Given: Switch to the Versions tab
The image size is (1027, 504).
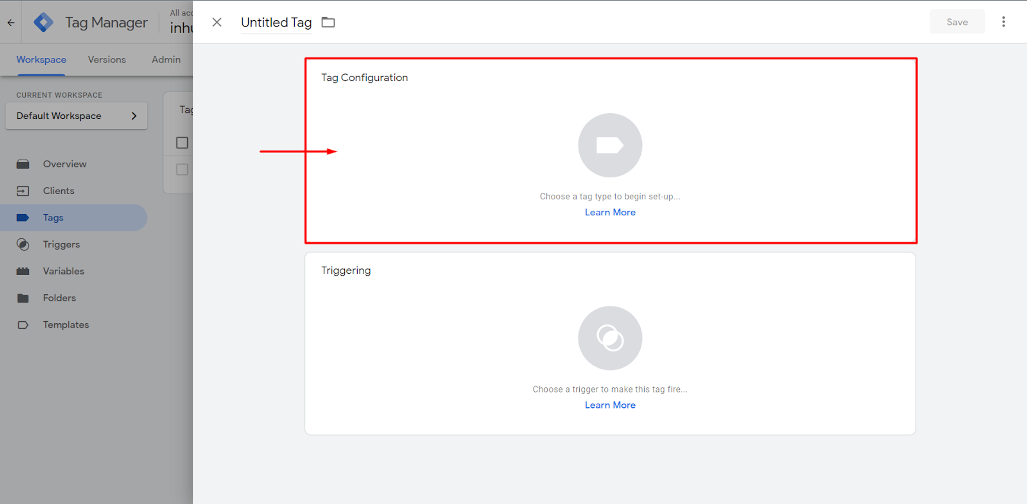Looking at the screenshot, I should tap(107, 59).
